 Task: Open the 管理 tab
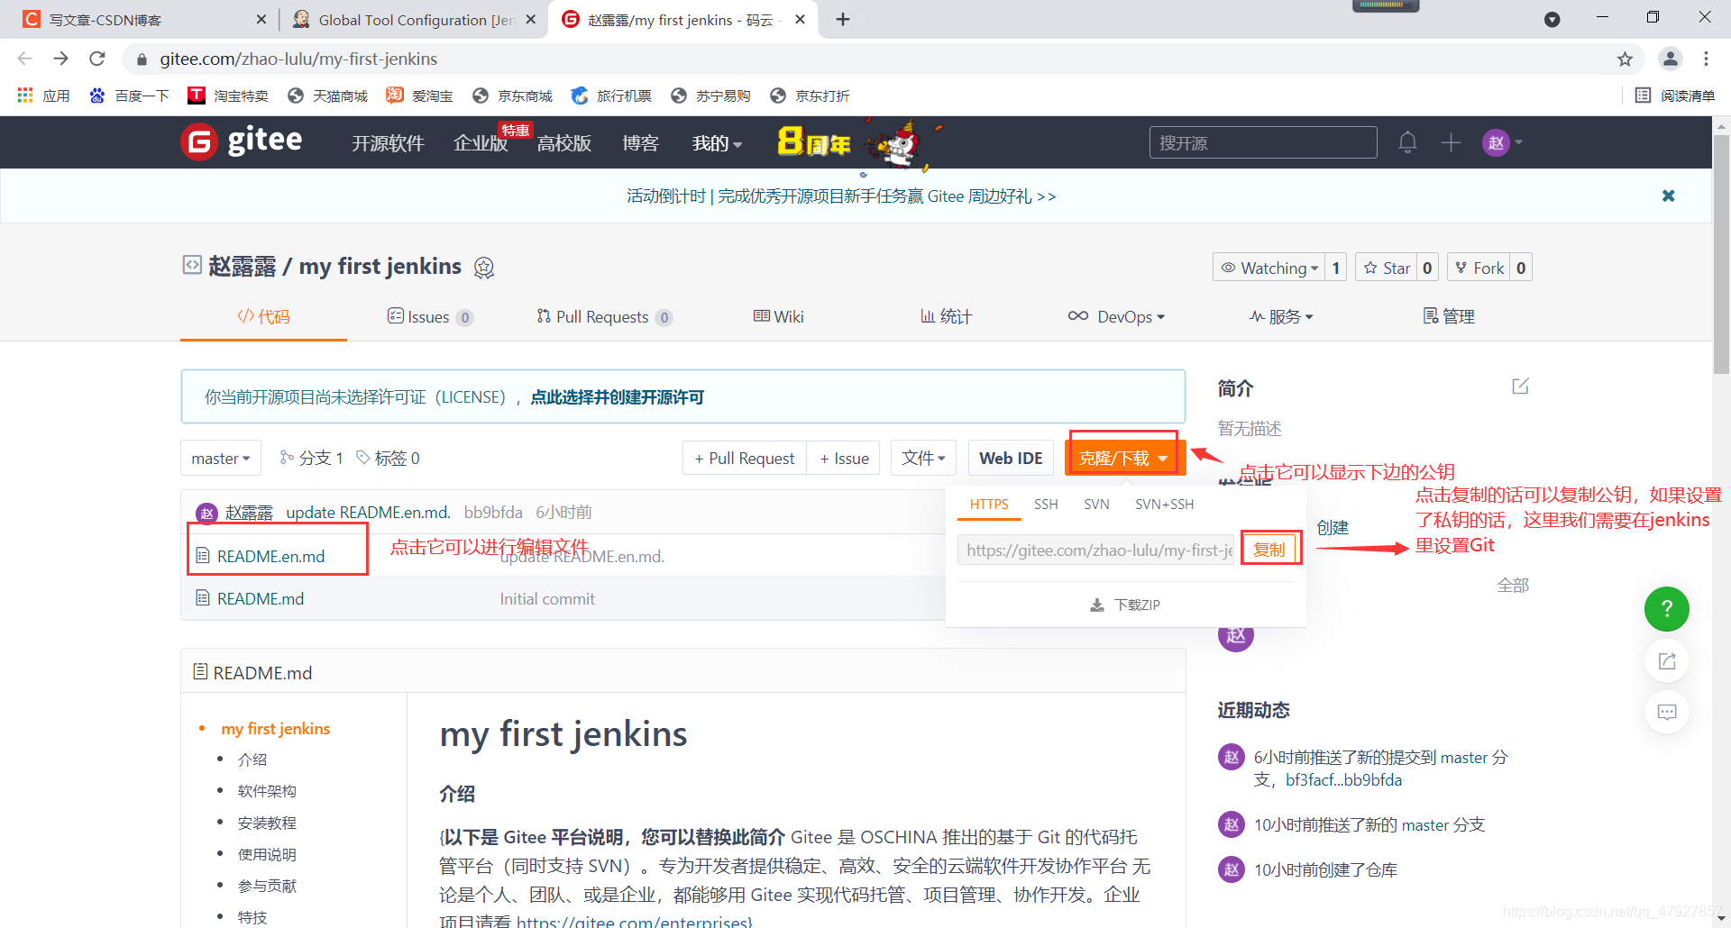[x=1449, y=316]
